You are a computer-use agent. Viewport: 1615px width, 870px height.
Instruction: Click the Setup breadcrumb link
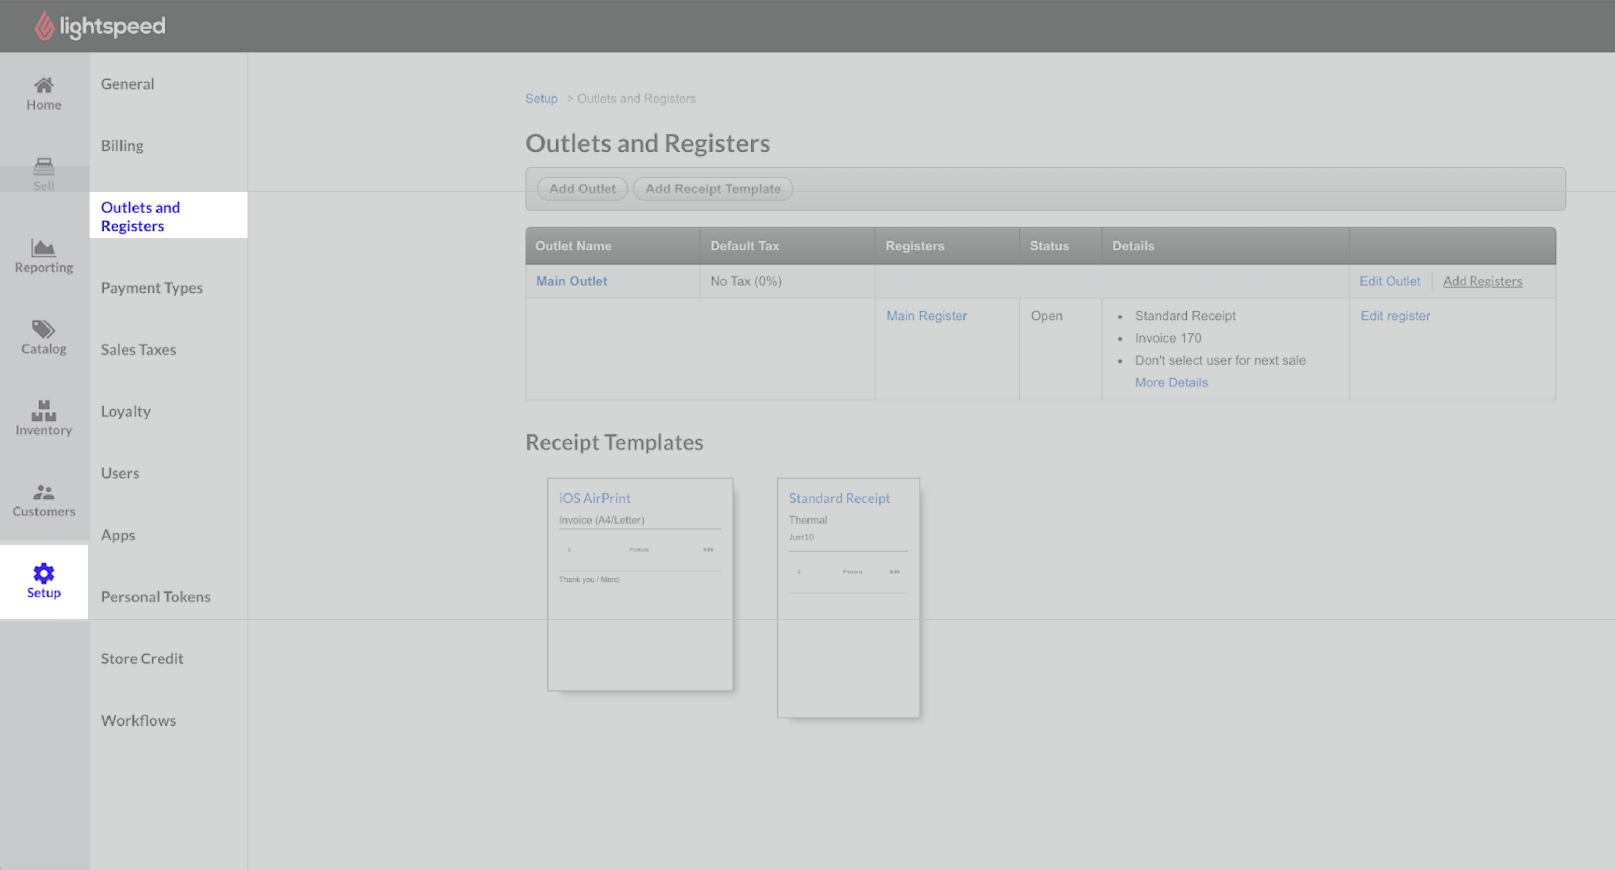coord(541,99)
